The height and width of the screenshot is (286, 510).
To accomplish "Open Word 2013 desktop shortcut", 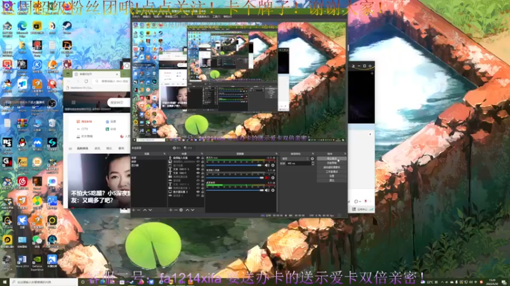I will (22, 262).
